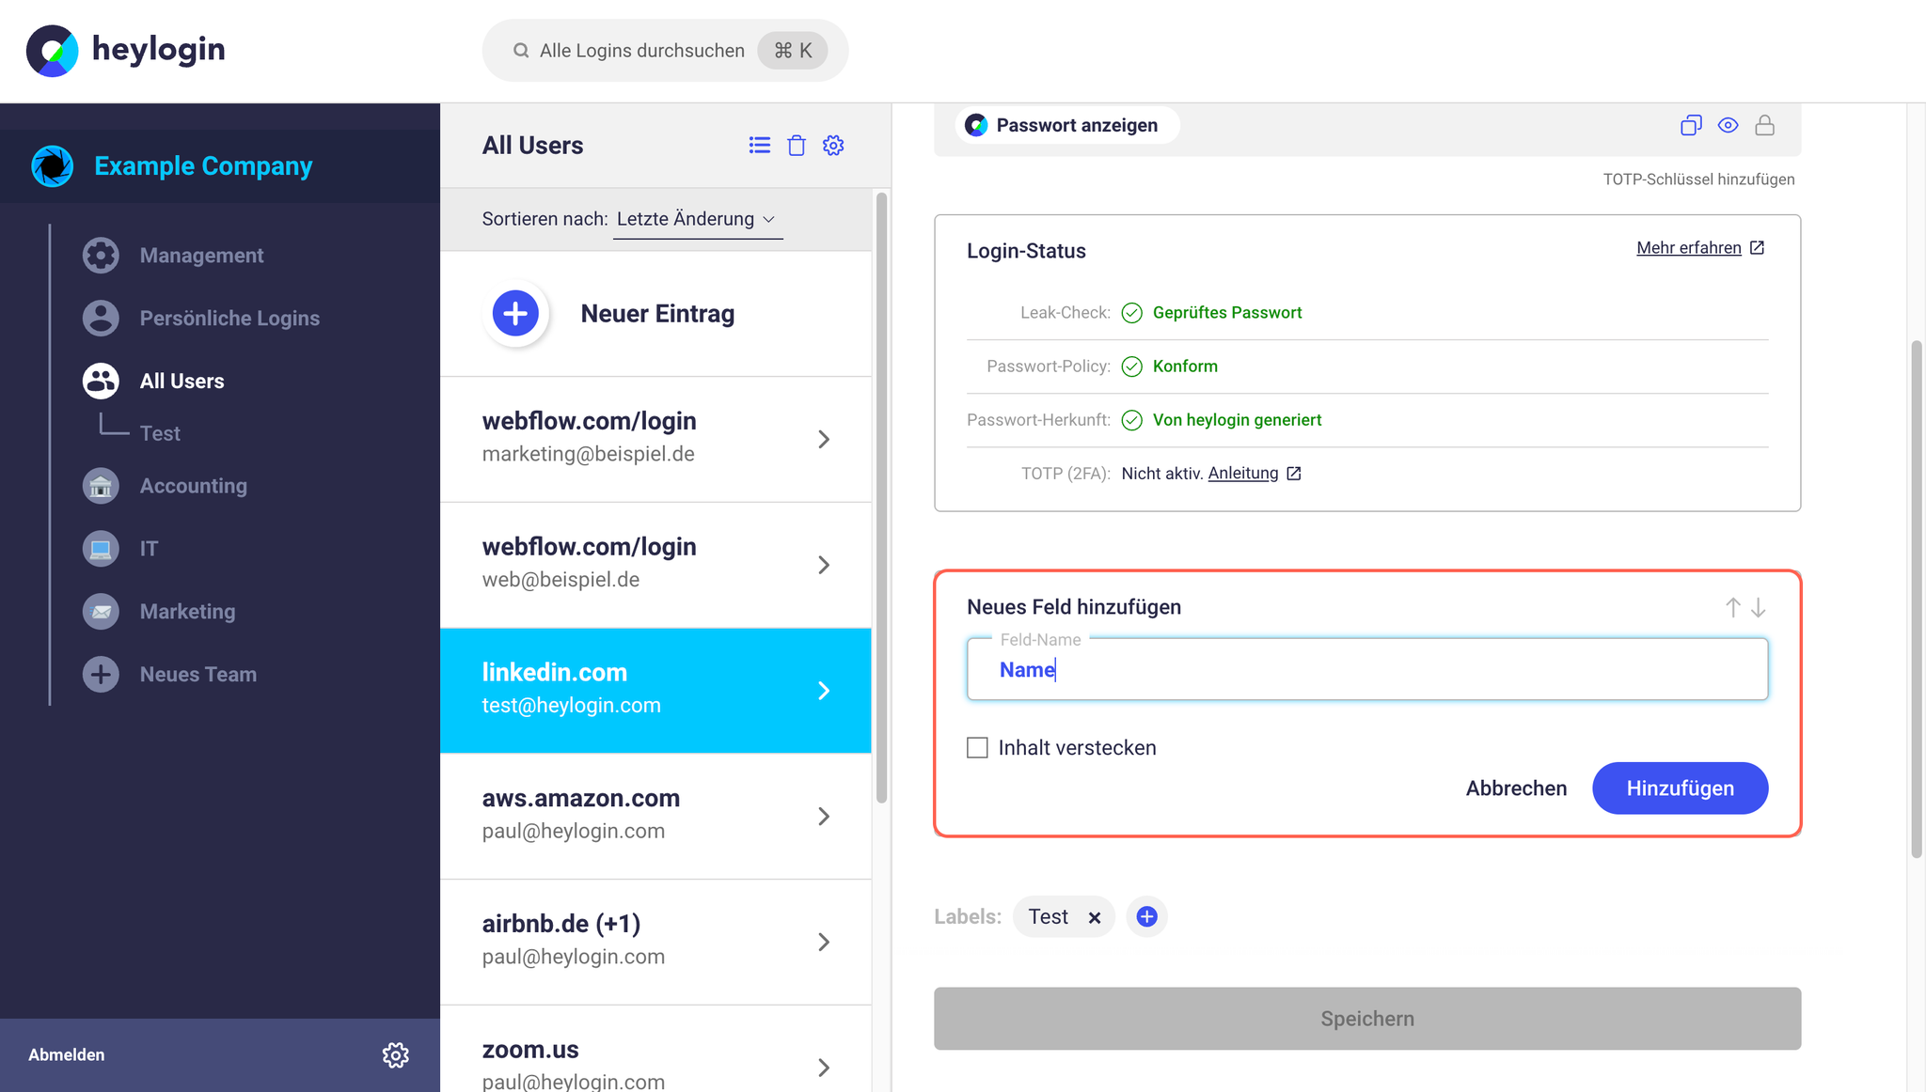Create Neues Team in sidebar

tap(198, 675)
